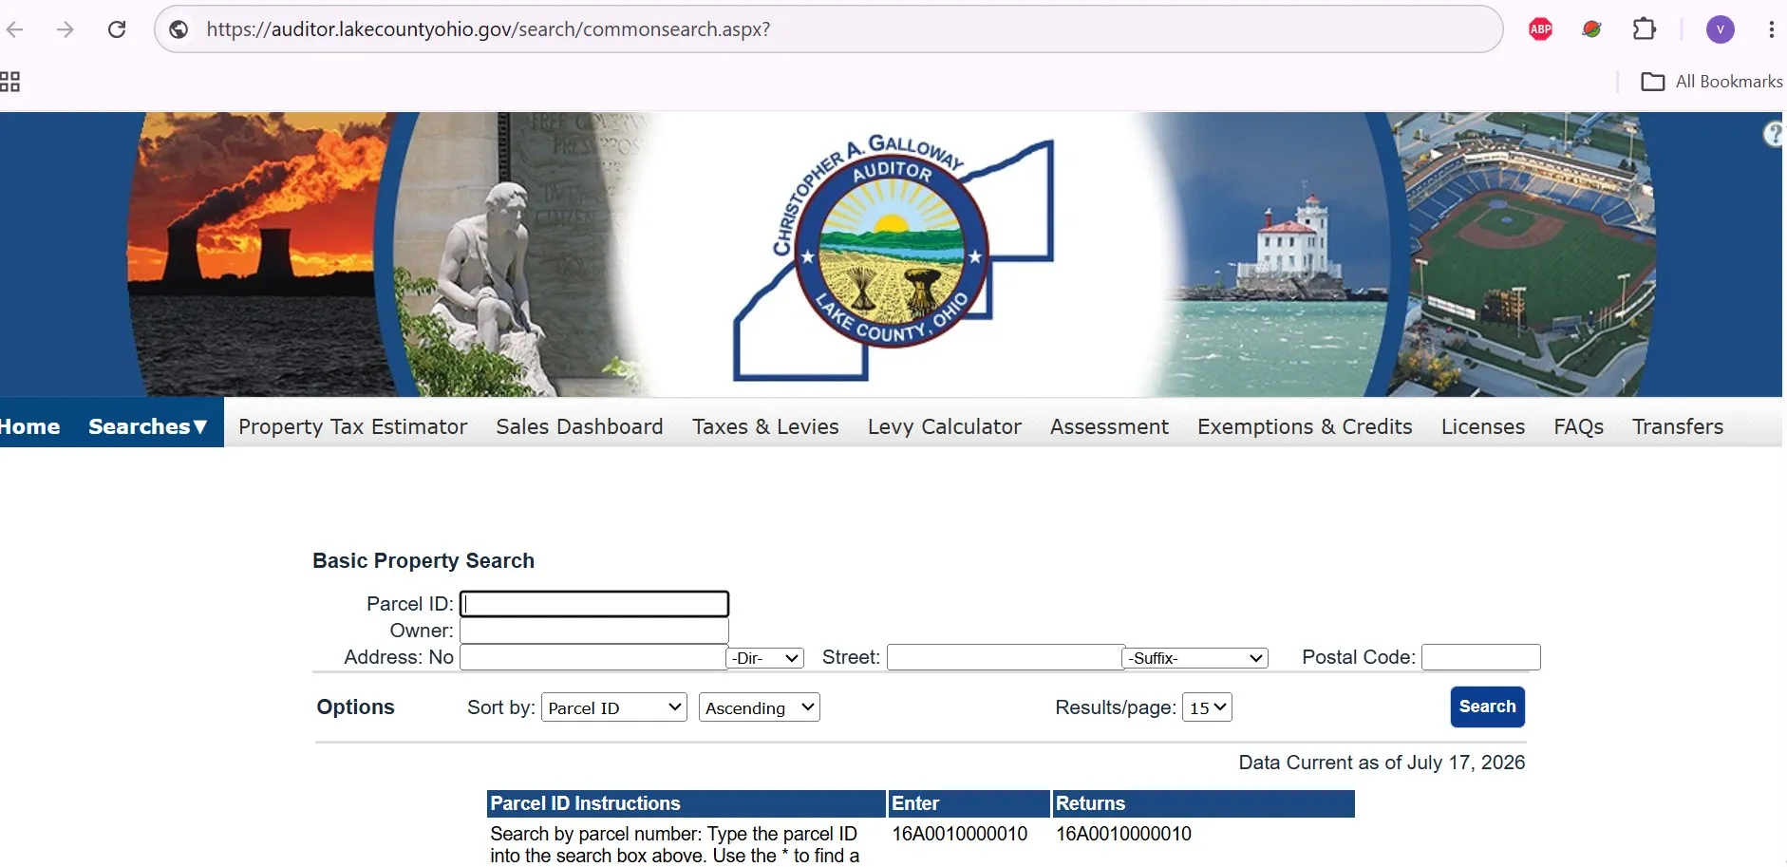
Task: Reload the page with the refresh icon
Action: pos(117,29)
